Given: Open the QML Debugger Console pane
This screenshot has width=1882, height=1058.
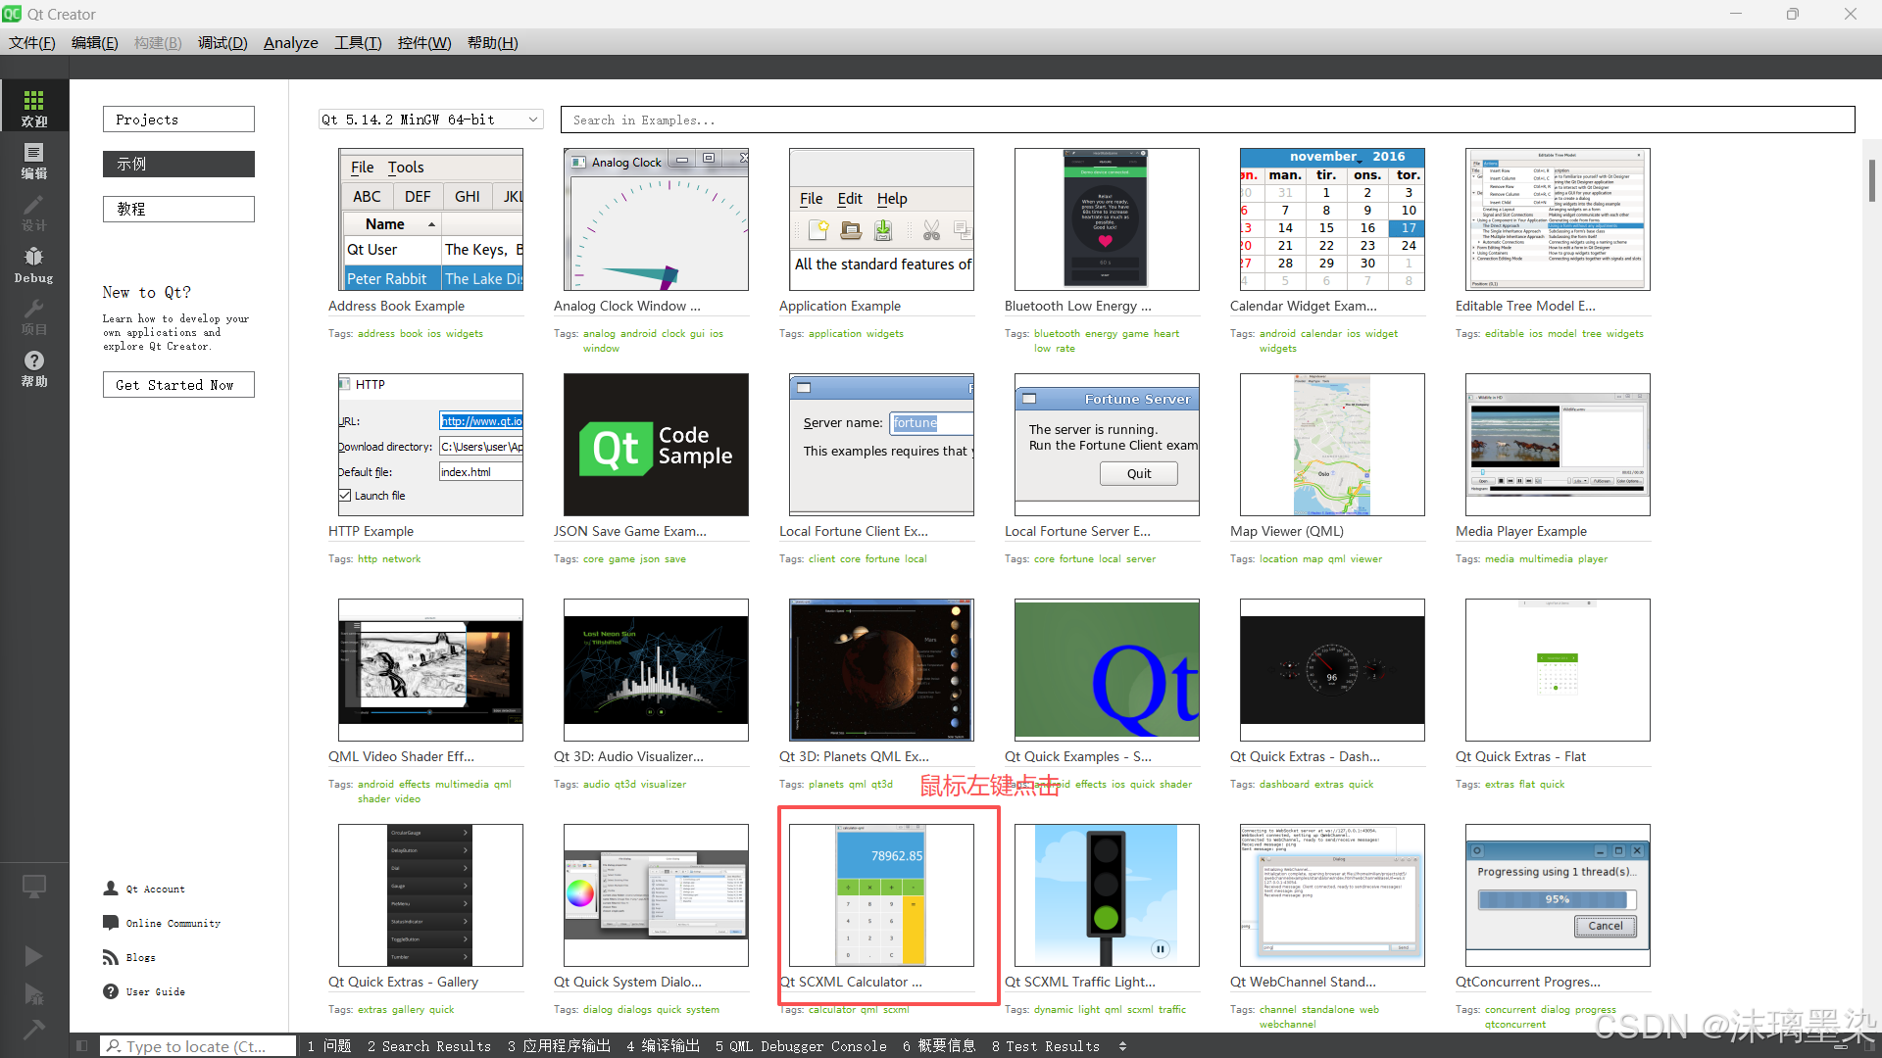Looking at the screenshot, I should [801, 1046].
